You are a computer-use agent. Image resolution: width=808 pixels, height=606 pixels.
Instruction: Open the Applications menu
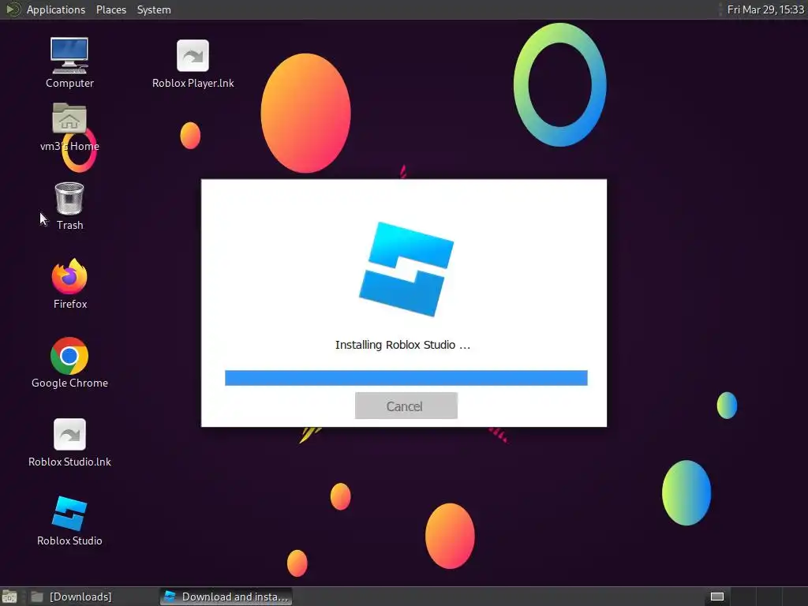(56, 9)
